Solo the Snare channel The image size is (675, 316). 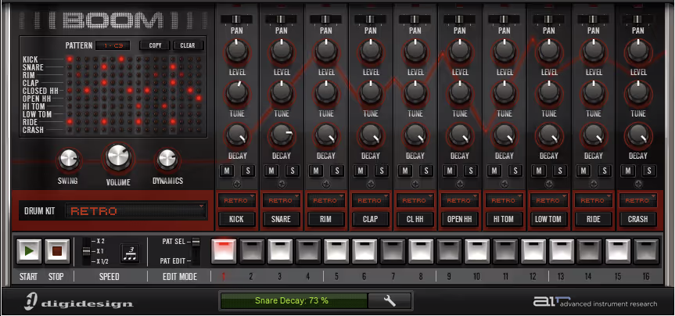[x=292, y=171]
